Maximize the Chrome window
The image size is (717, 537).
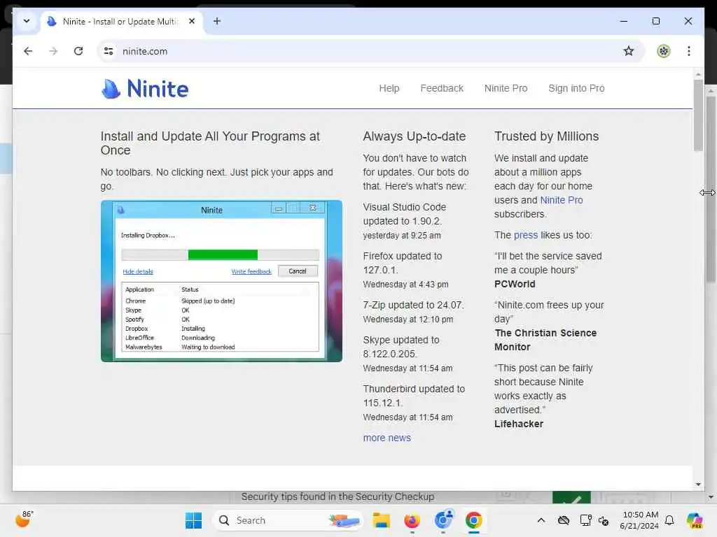tap(655, 21)
